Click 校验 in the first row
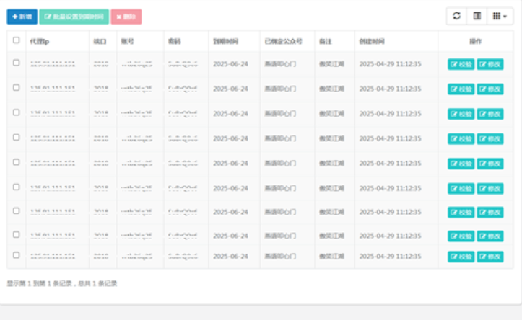 tap(461, 64)
